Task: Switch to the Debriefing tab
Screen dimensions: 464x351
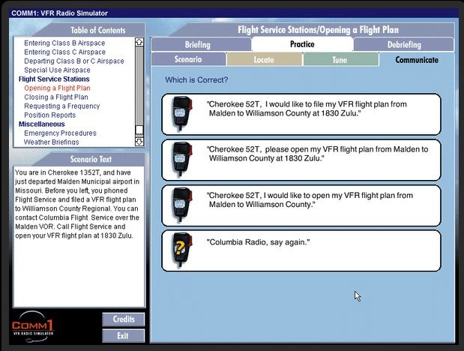Action: point(404,45)
